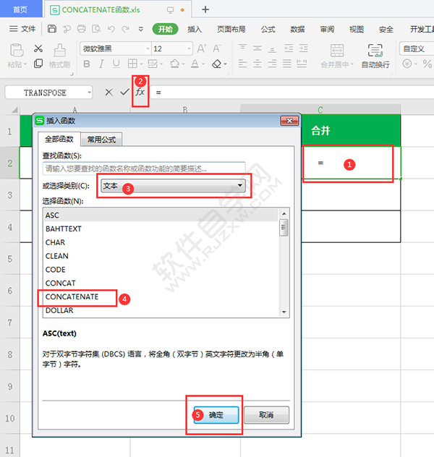Select CONCAT in function list
The width and height of the screenshot is (434, 457).
coord(161,283)
